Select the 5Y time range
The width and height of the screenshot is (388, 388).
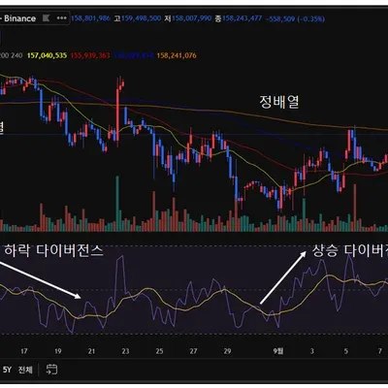7,370
